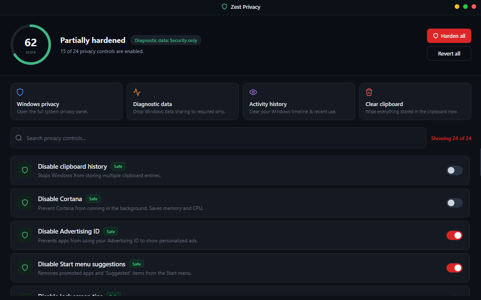The width and height of the screenshot is (481, 300).
Task: Turn on the Disable Cortana switch
Action: point(454,203)
